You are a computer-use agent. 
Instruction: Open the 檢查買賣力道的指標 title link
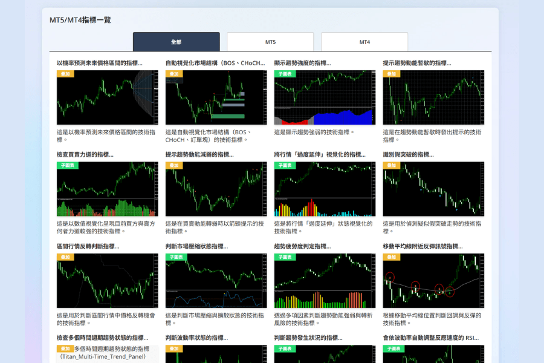tap(85, 155)
